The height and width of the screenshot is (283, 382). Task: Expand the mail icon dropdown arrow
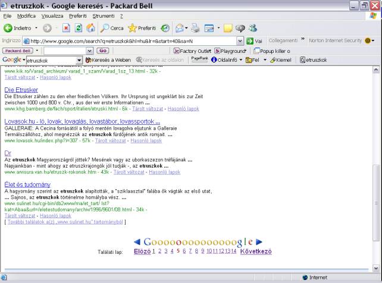(186, 28)
